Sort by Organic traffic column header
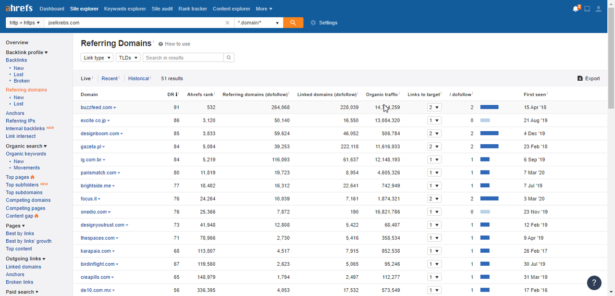Image resolution: width=615 pixels, height=296 pixels. tap(381, 95)
